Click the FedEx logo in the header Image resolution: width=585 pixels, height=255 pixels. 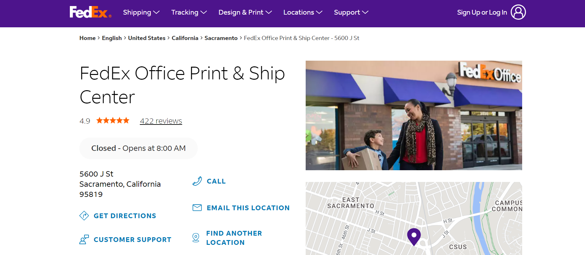tap(90, 12)
